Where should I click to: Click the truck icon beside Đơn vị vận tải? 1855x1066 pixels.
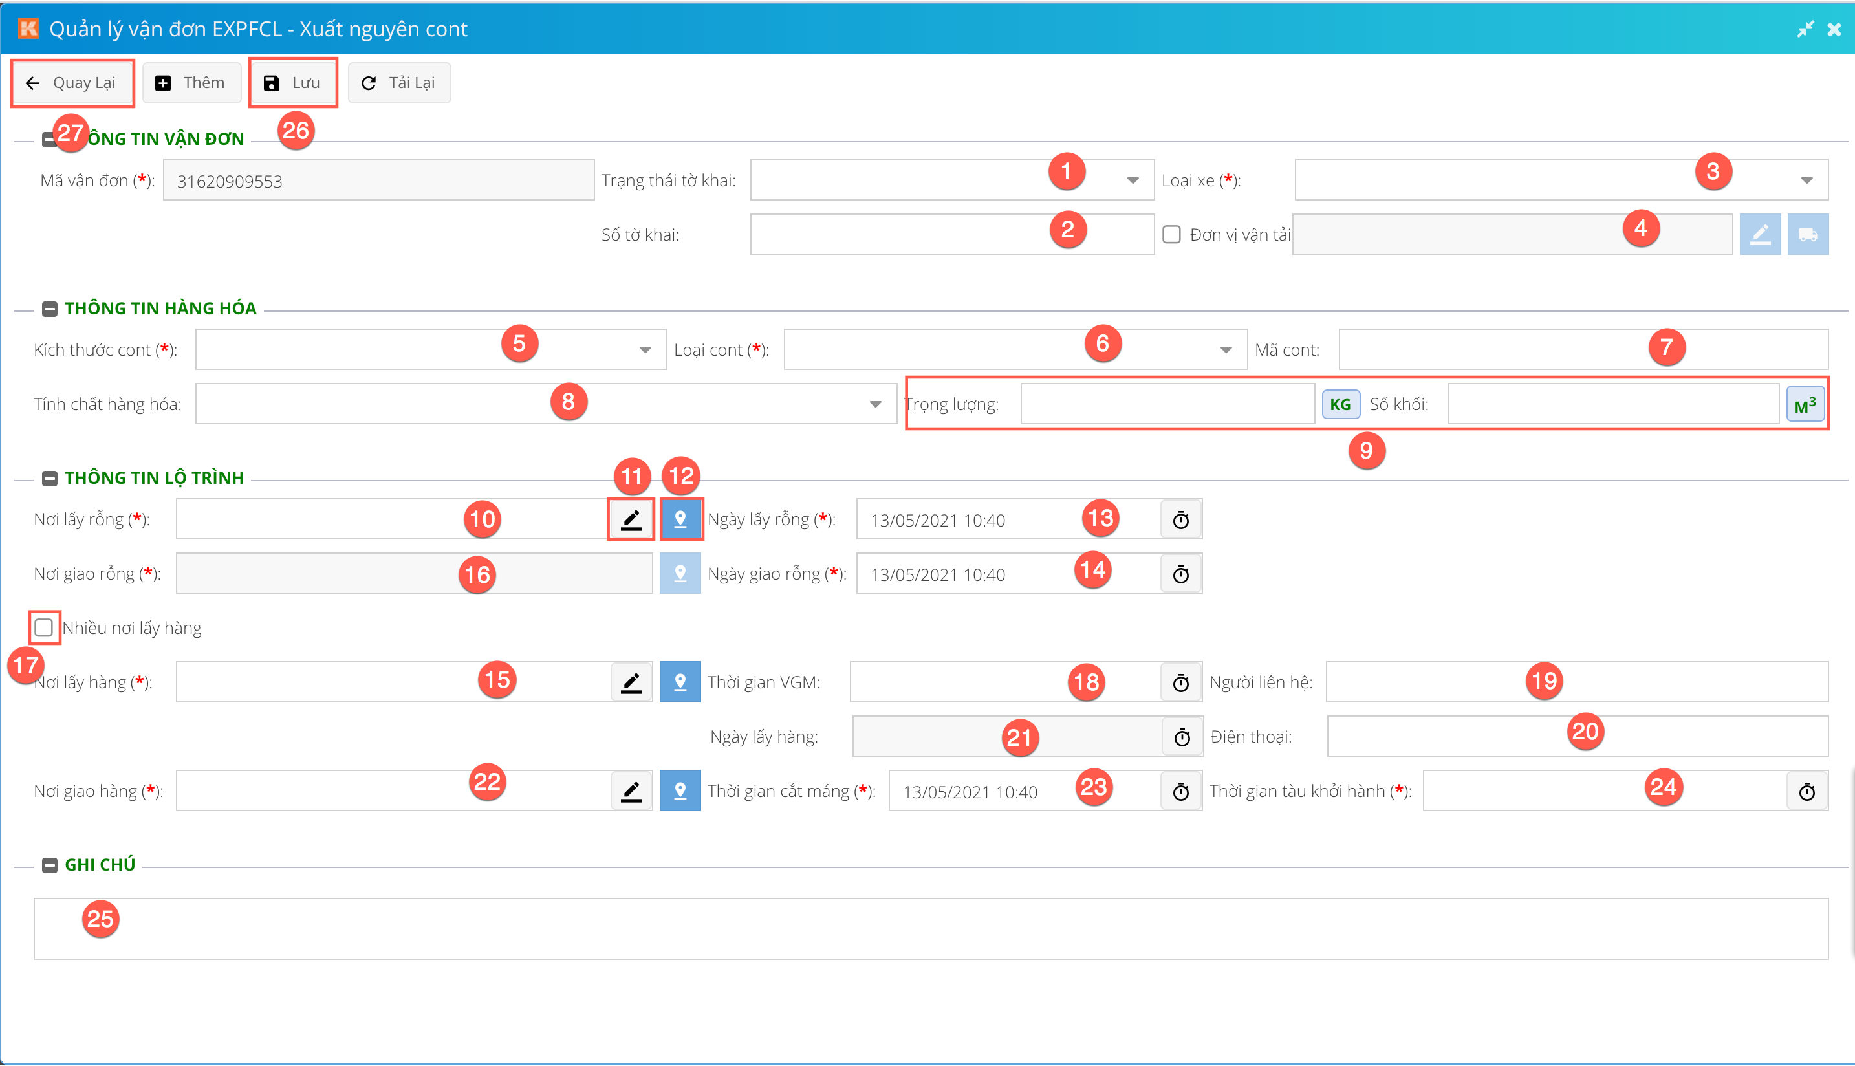click(x=1807, y=234)
